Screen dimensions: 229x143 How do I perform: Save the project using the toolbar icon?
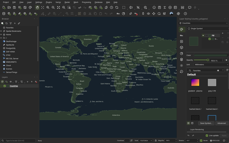click(14, 8)
